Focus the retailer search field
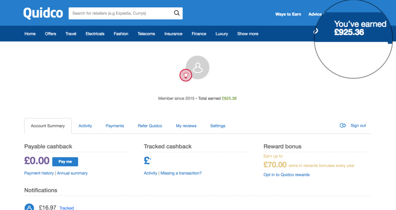 (x=126, y=13)
